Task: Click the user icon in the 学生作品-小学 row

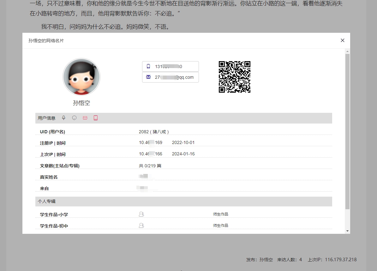Action: (x=141, y=214)
